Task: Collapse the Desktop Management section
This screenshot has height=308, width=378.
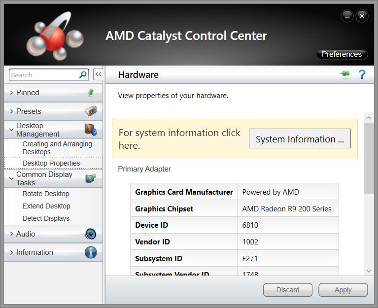Action: 11,130
